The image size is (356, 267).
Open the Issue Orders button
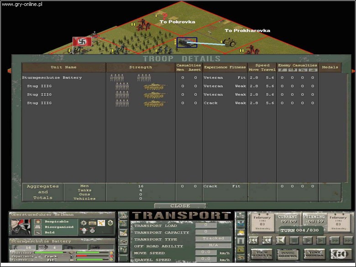tap(288, 254)
